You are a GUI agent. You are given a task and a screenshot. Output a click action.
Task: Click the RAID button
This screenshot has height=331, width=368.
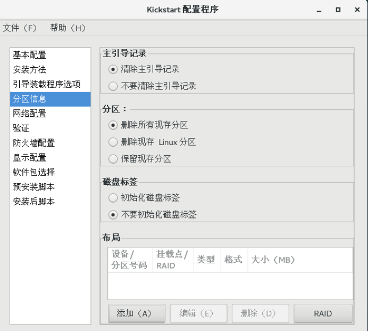(x=323, y=313)
